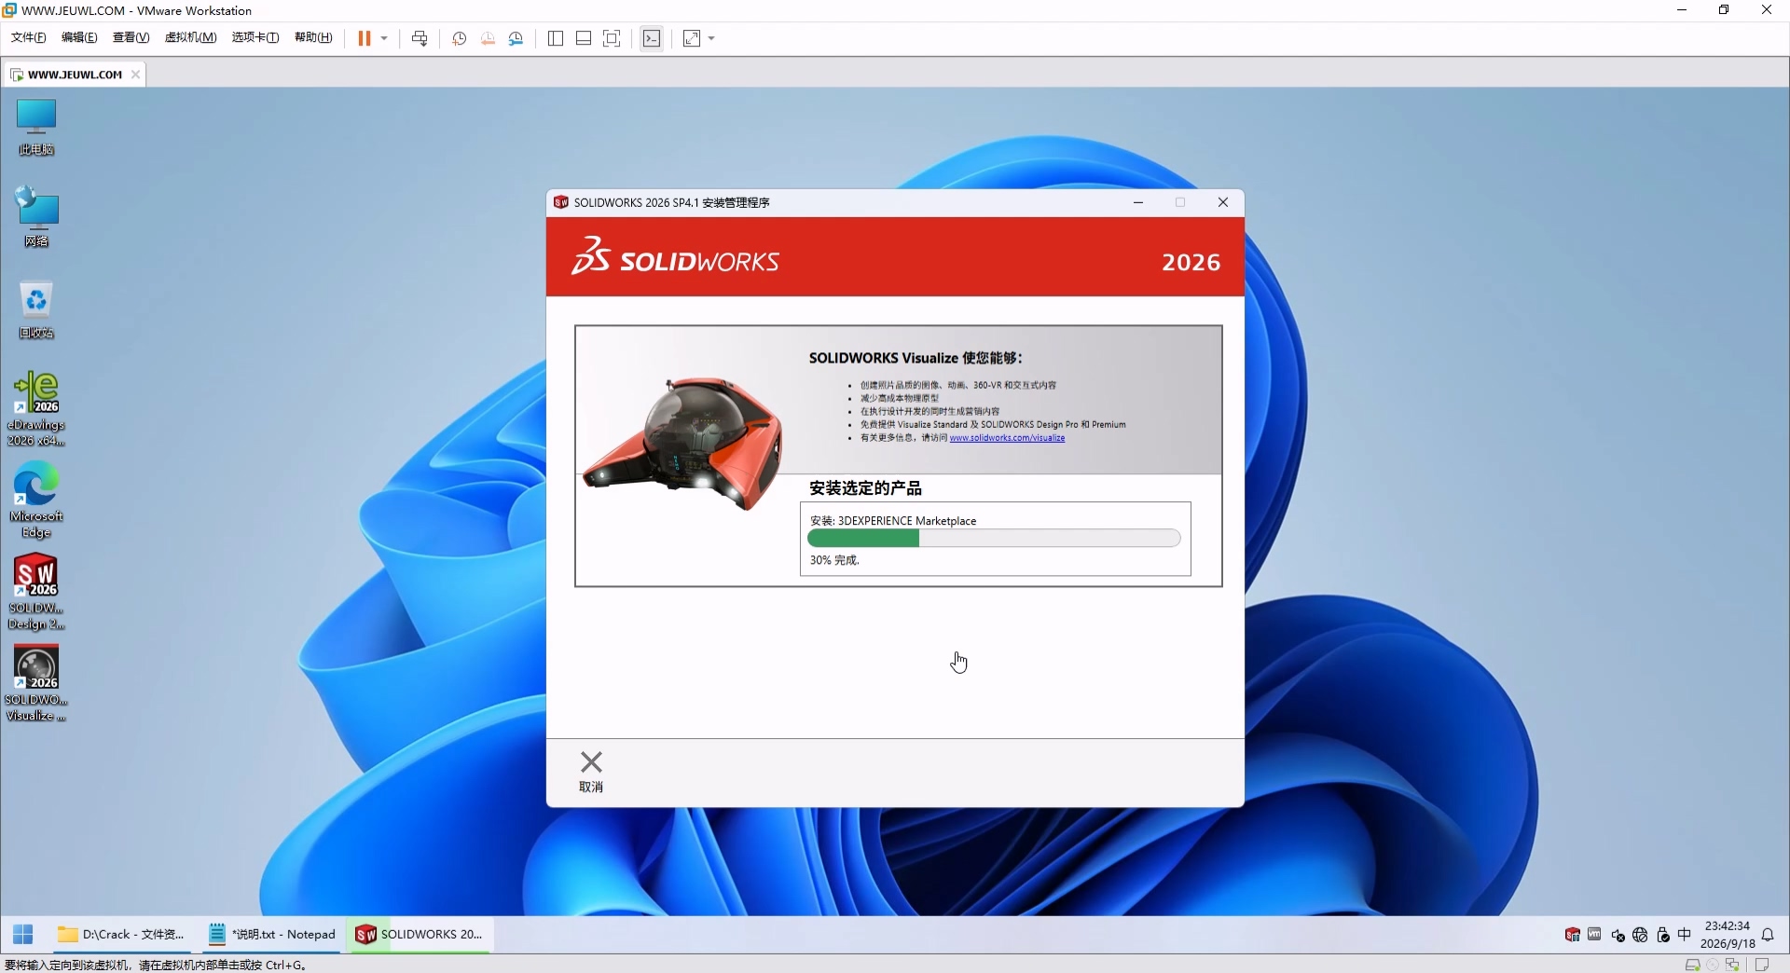Open the notification bell in guest taskbar

[x=1768, y=935]
